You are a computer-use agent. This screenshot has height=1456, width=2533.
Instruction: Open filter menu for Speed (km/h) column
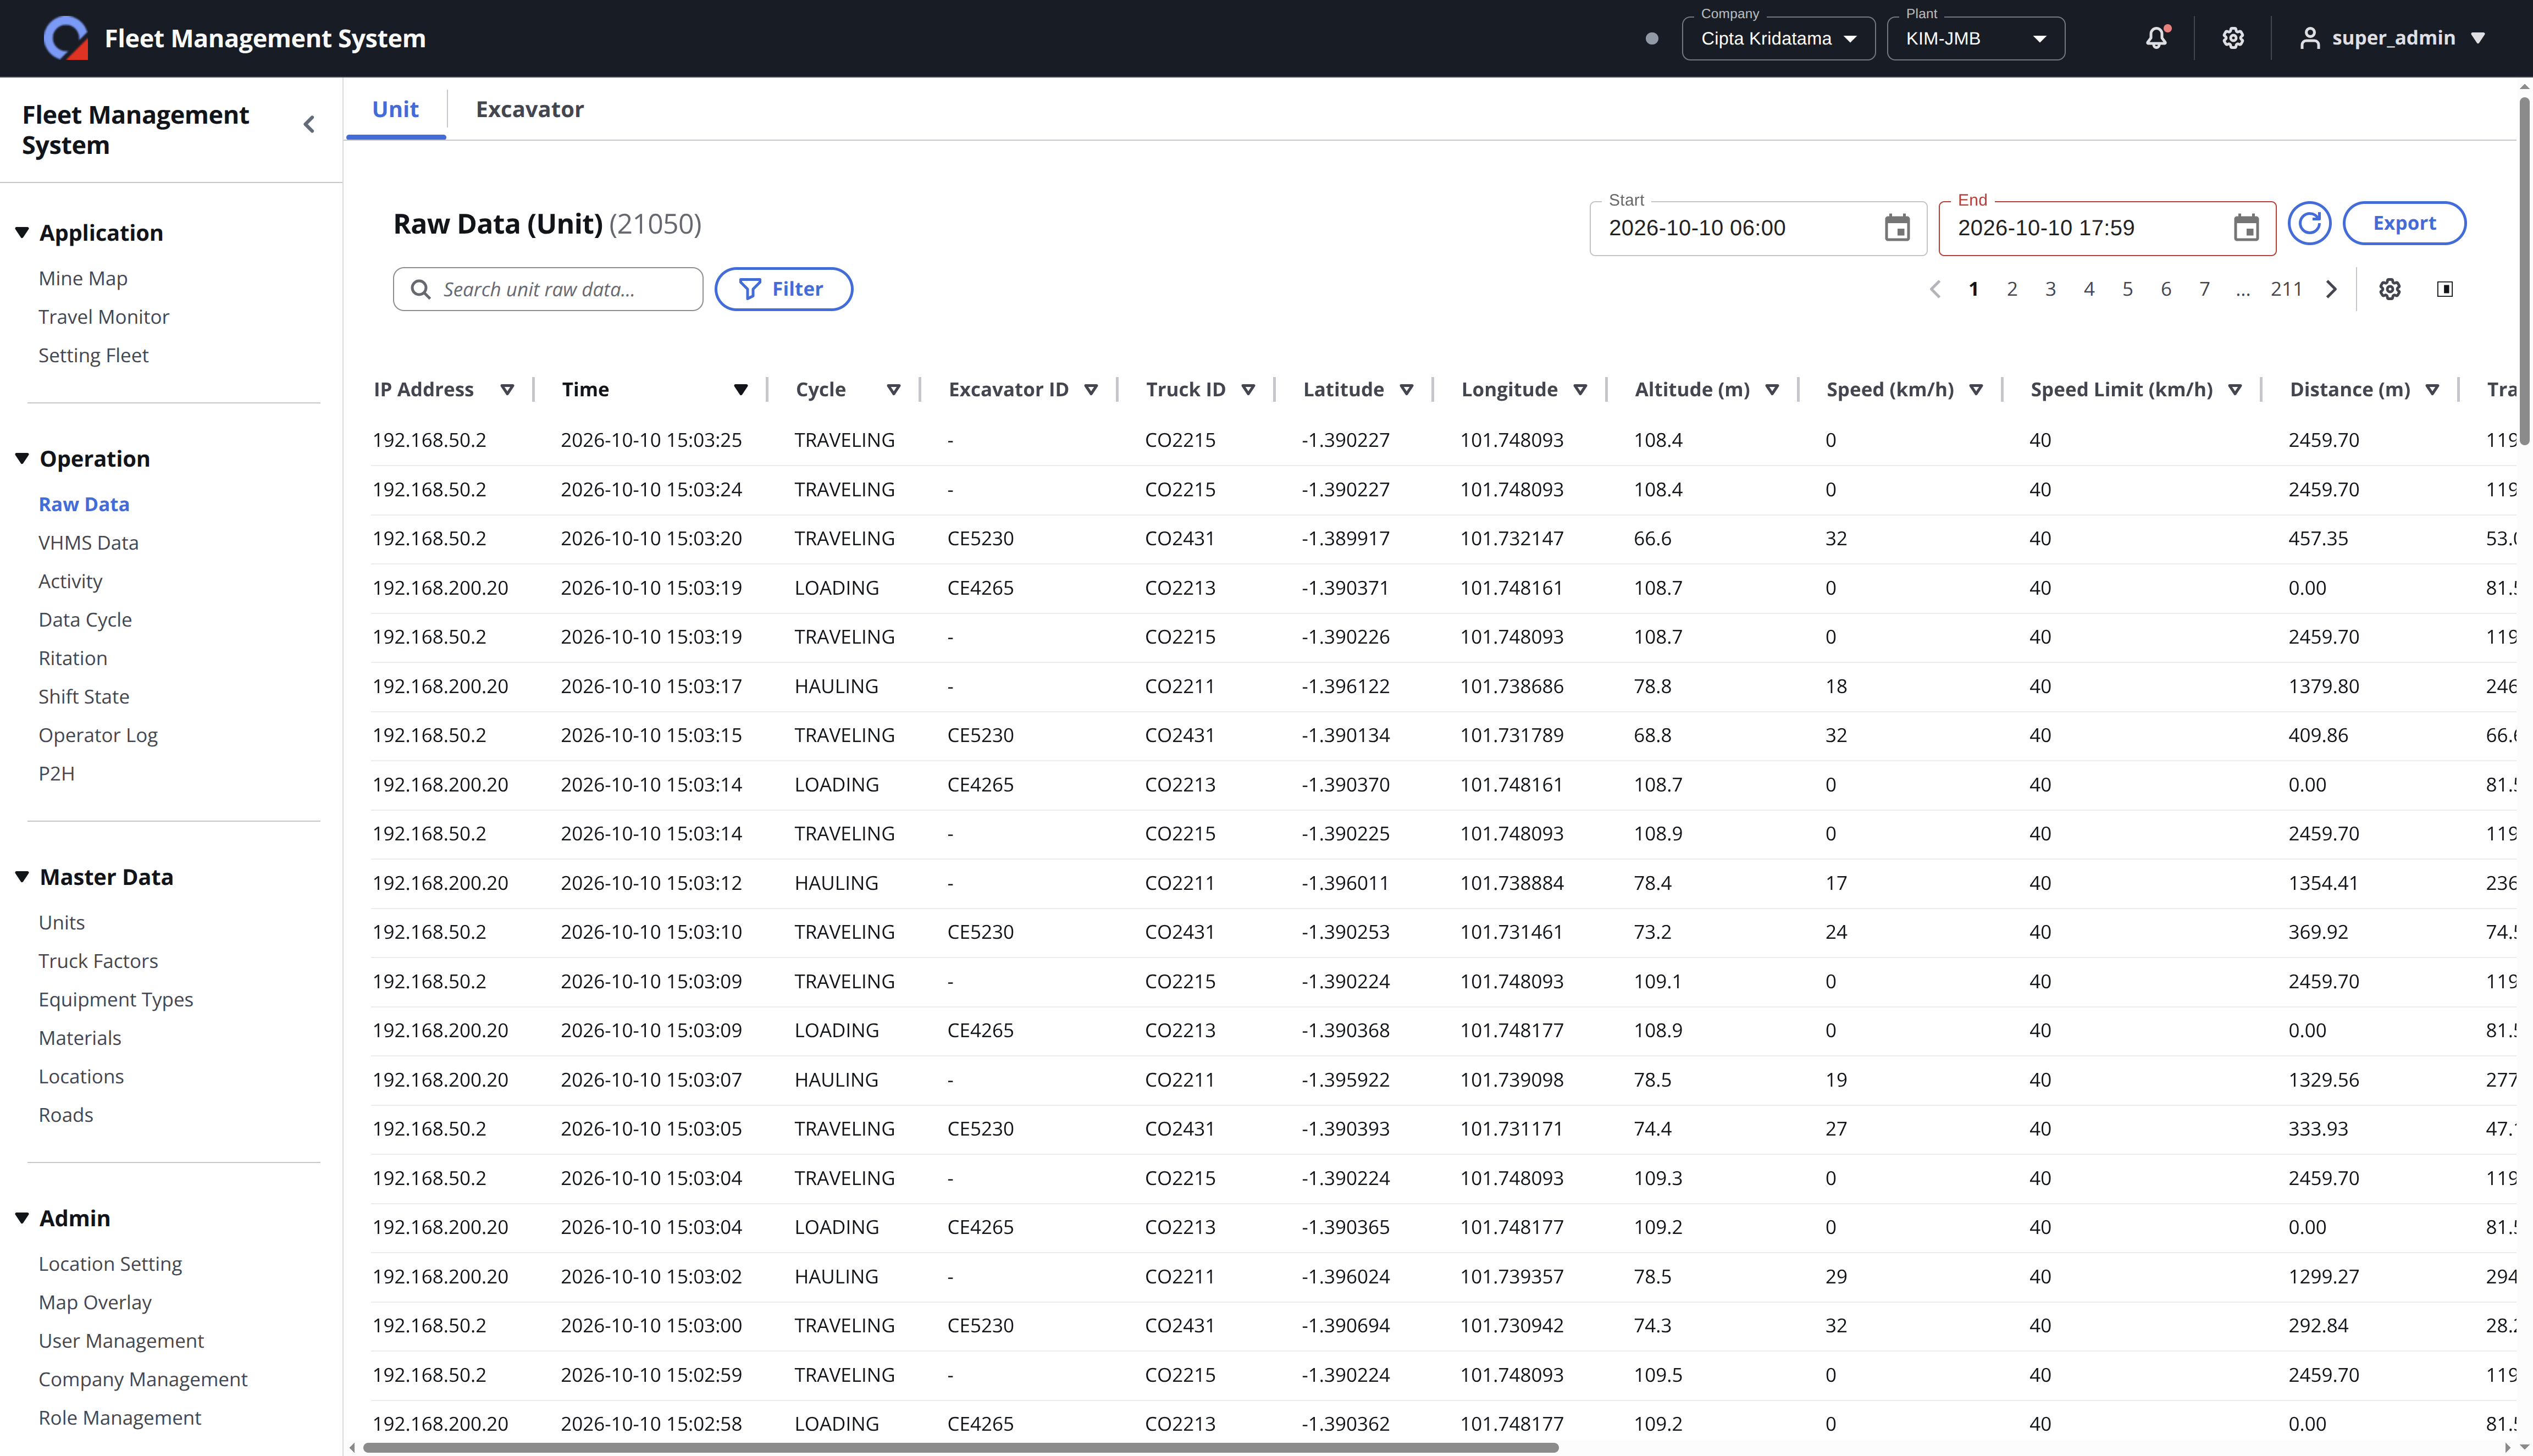click(x=1976, y=390)
